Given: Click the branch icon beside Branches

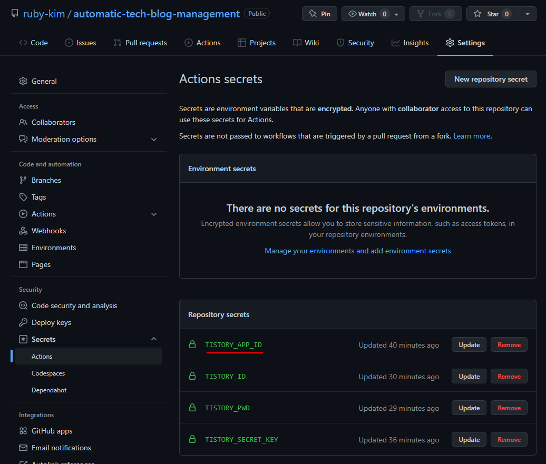Looking at the screenshot, I should tap(23, 180).
